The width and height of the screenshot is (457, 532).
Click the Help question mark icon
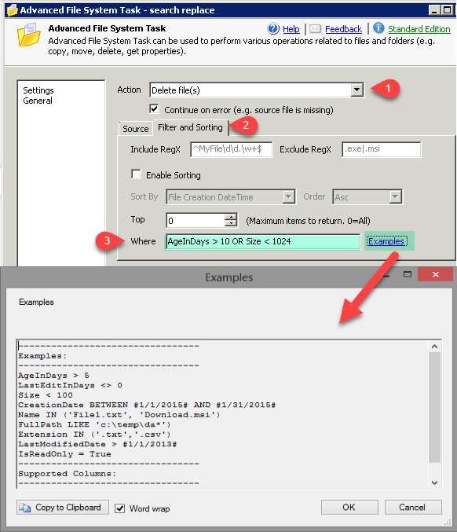coord(273,28)
